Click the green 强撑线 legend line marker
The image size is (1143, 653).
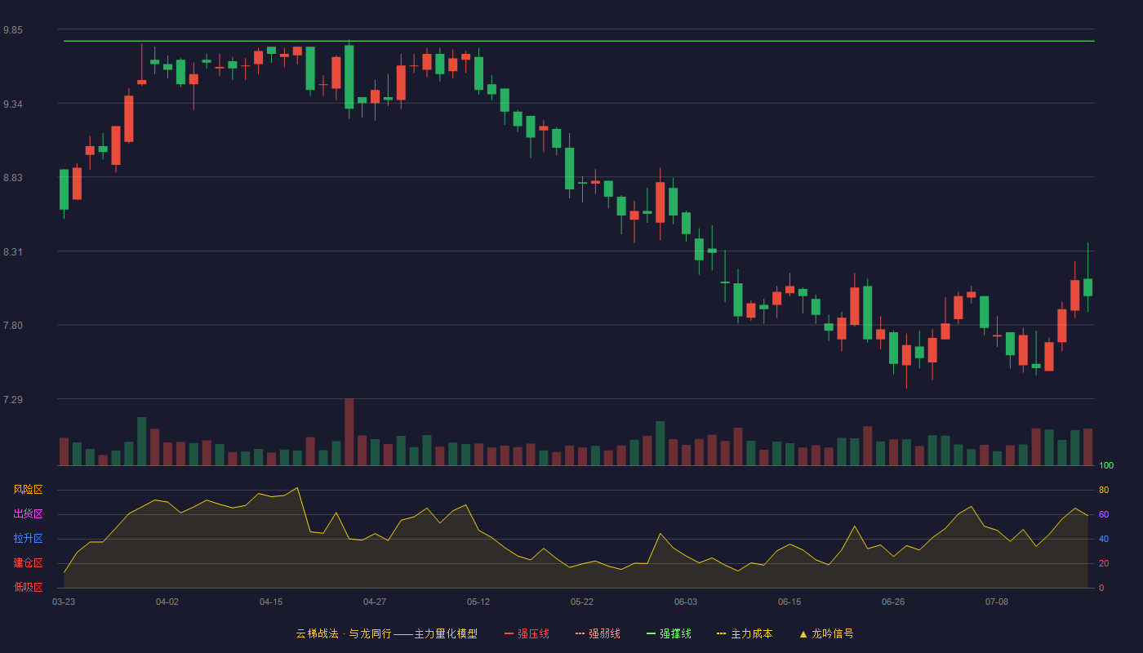(651, 633)
